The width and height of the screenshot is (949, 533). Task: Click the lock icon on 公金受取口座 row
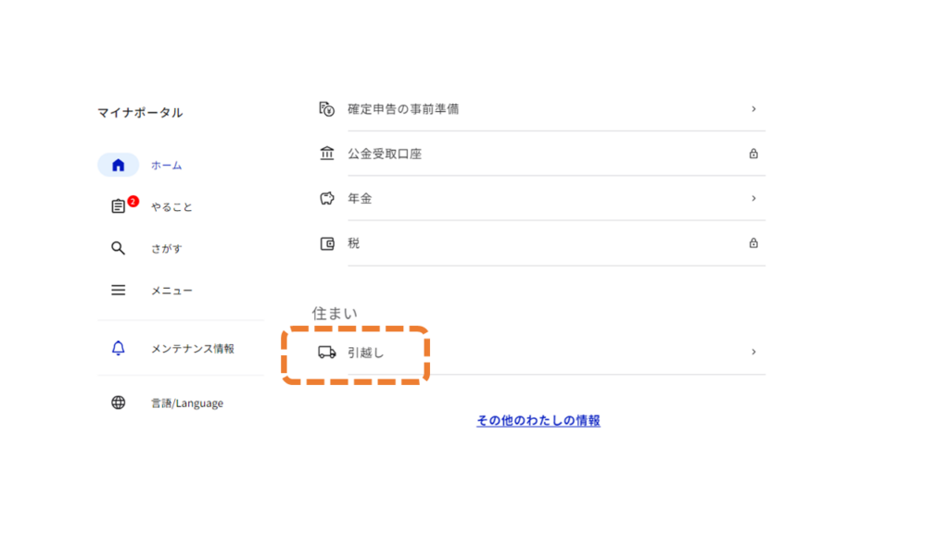tap(753, 154)
